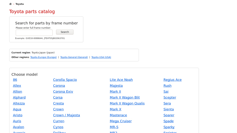The width and height of the screenshot is (237, 133).
Task: Open the Allex model
Action: point(17,86)
